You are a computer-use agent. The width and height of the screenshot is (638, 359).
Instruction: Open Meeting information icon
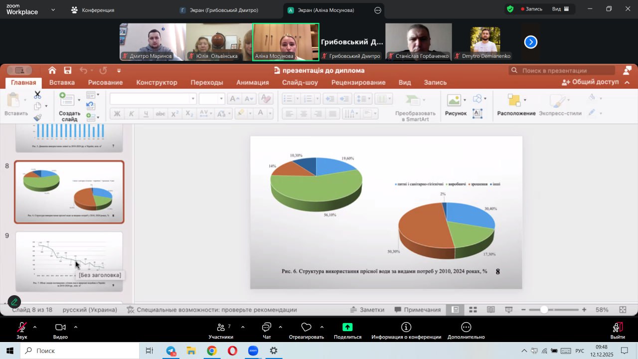[406, 328]
